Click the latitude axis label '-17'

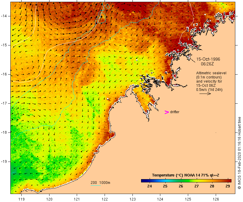[4, 103]
